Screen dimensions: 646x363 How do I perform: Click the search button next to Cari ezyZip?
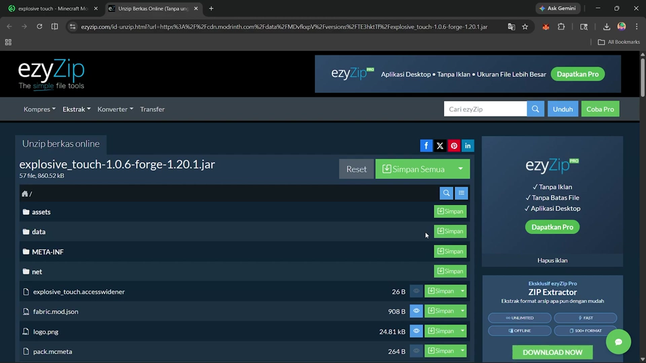[535, 109]
